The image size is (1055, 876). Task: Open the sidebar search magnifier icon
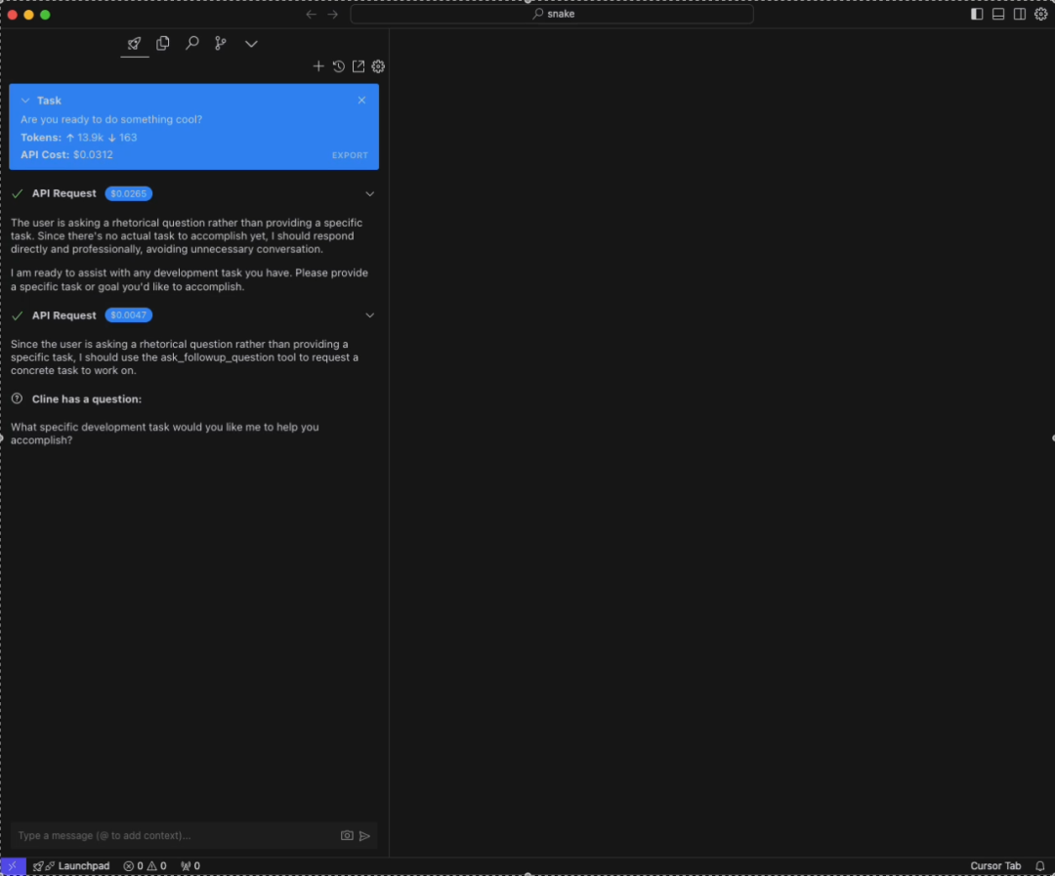191,44
